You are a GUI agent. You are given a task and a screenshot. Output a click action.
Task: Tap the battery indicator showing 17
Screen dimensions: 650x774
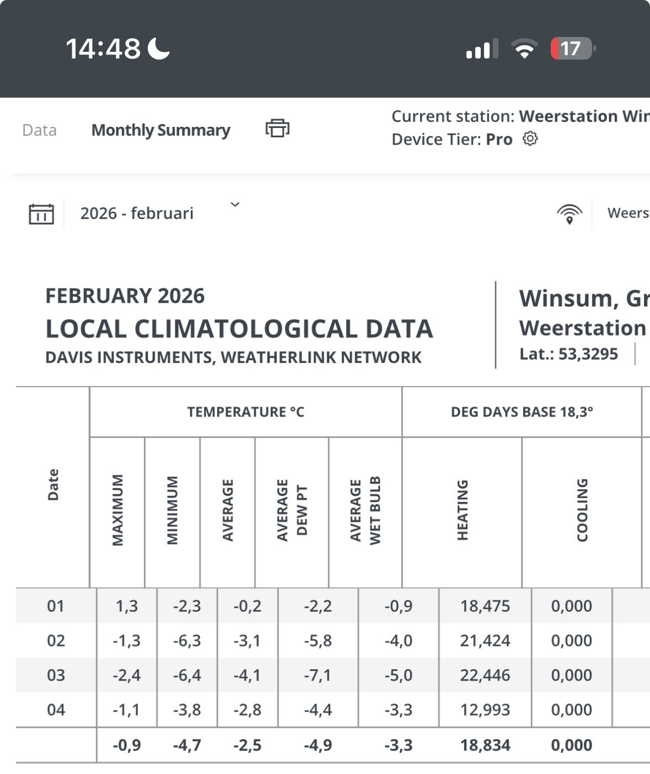(x=572, y=49)
